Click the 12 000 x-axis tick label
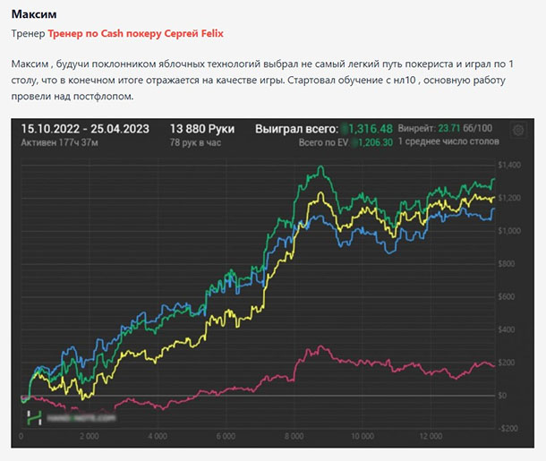This screenshot has width=546, height=461. [x=431, y=436]
